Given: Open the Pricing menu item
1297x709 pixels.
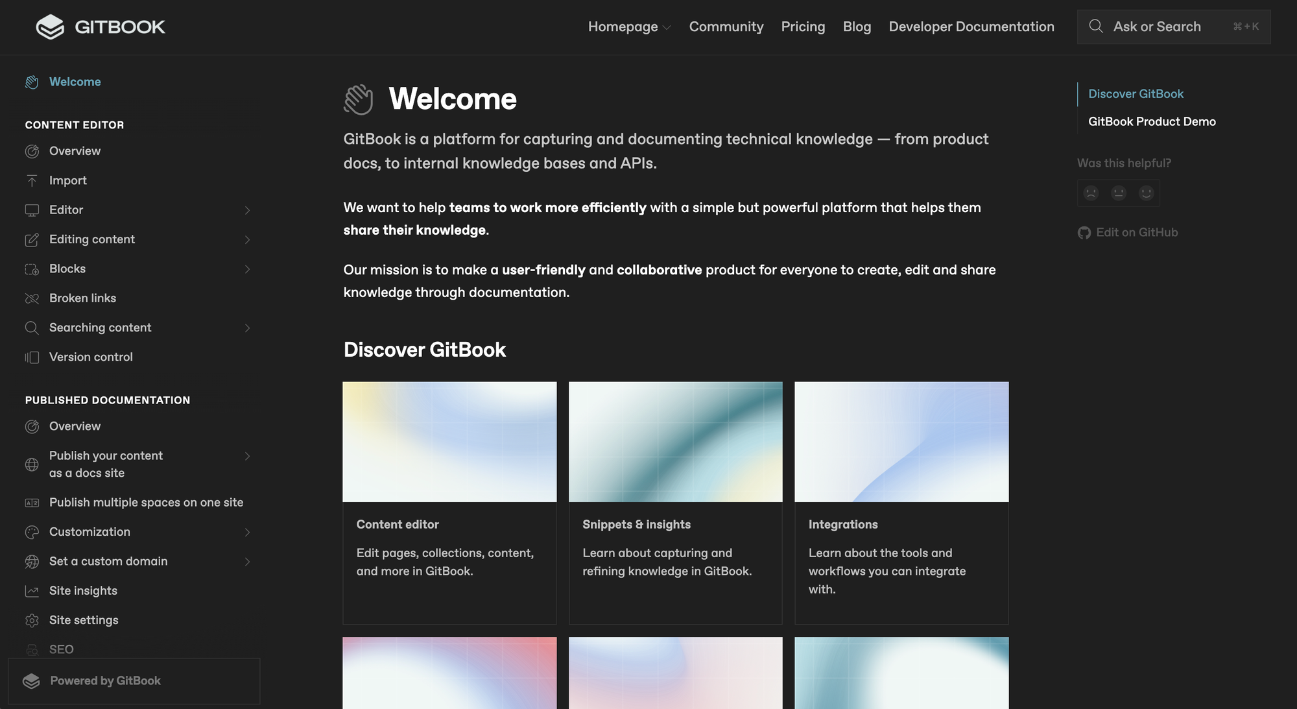Looking at the screenshot, I should [803, 27].
